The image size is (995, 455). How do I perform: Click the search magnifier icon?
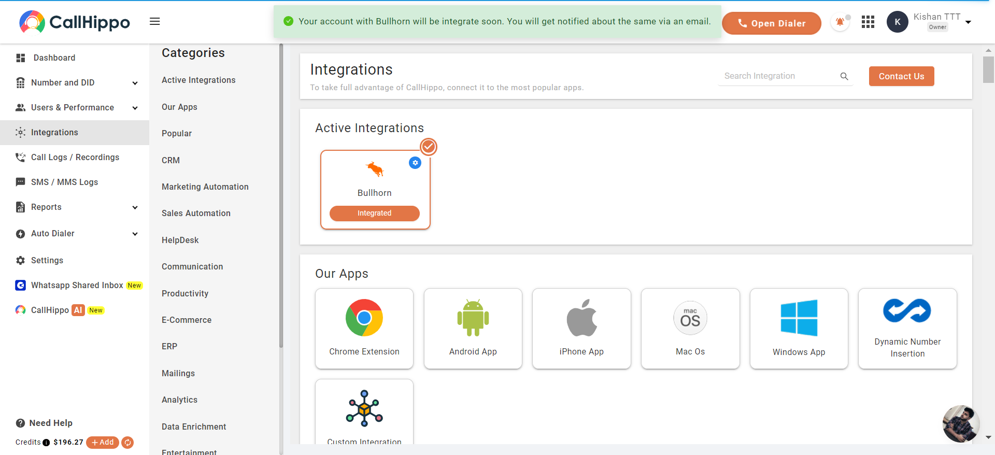(x=844, y=76)
